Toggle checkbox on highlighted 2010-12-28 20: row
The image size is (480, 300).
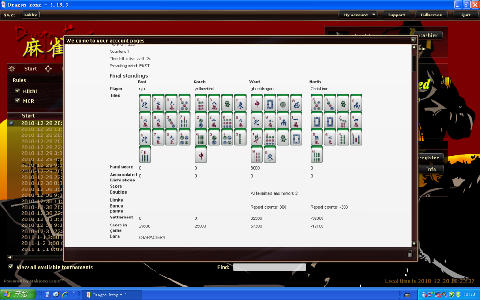[11, 123]
